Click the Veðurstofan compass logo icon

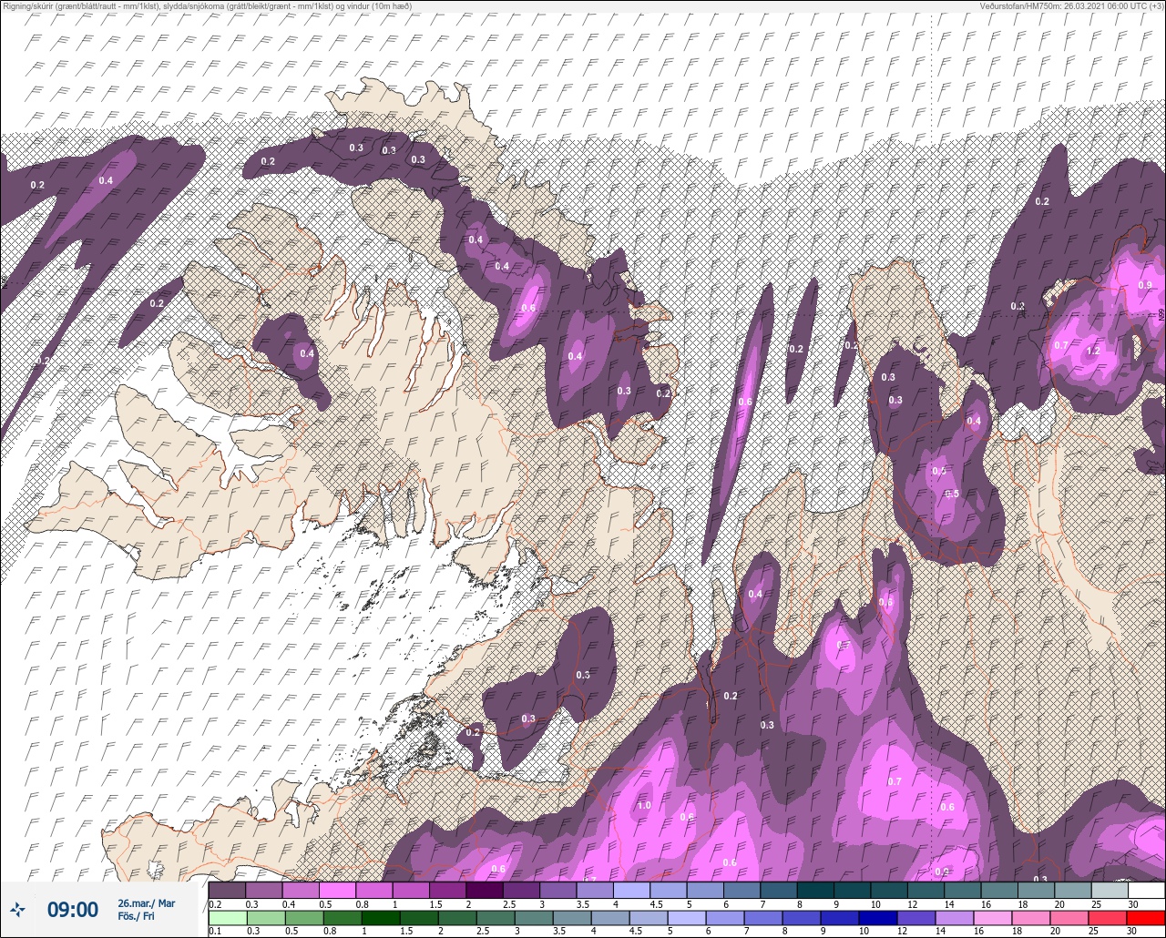click(17, 909)
